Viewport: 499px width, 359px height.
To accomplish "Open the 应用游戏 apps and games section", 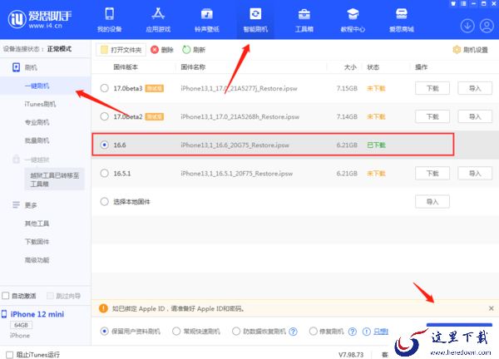I will point(158,20).
